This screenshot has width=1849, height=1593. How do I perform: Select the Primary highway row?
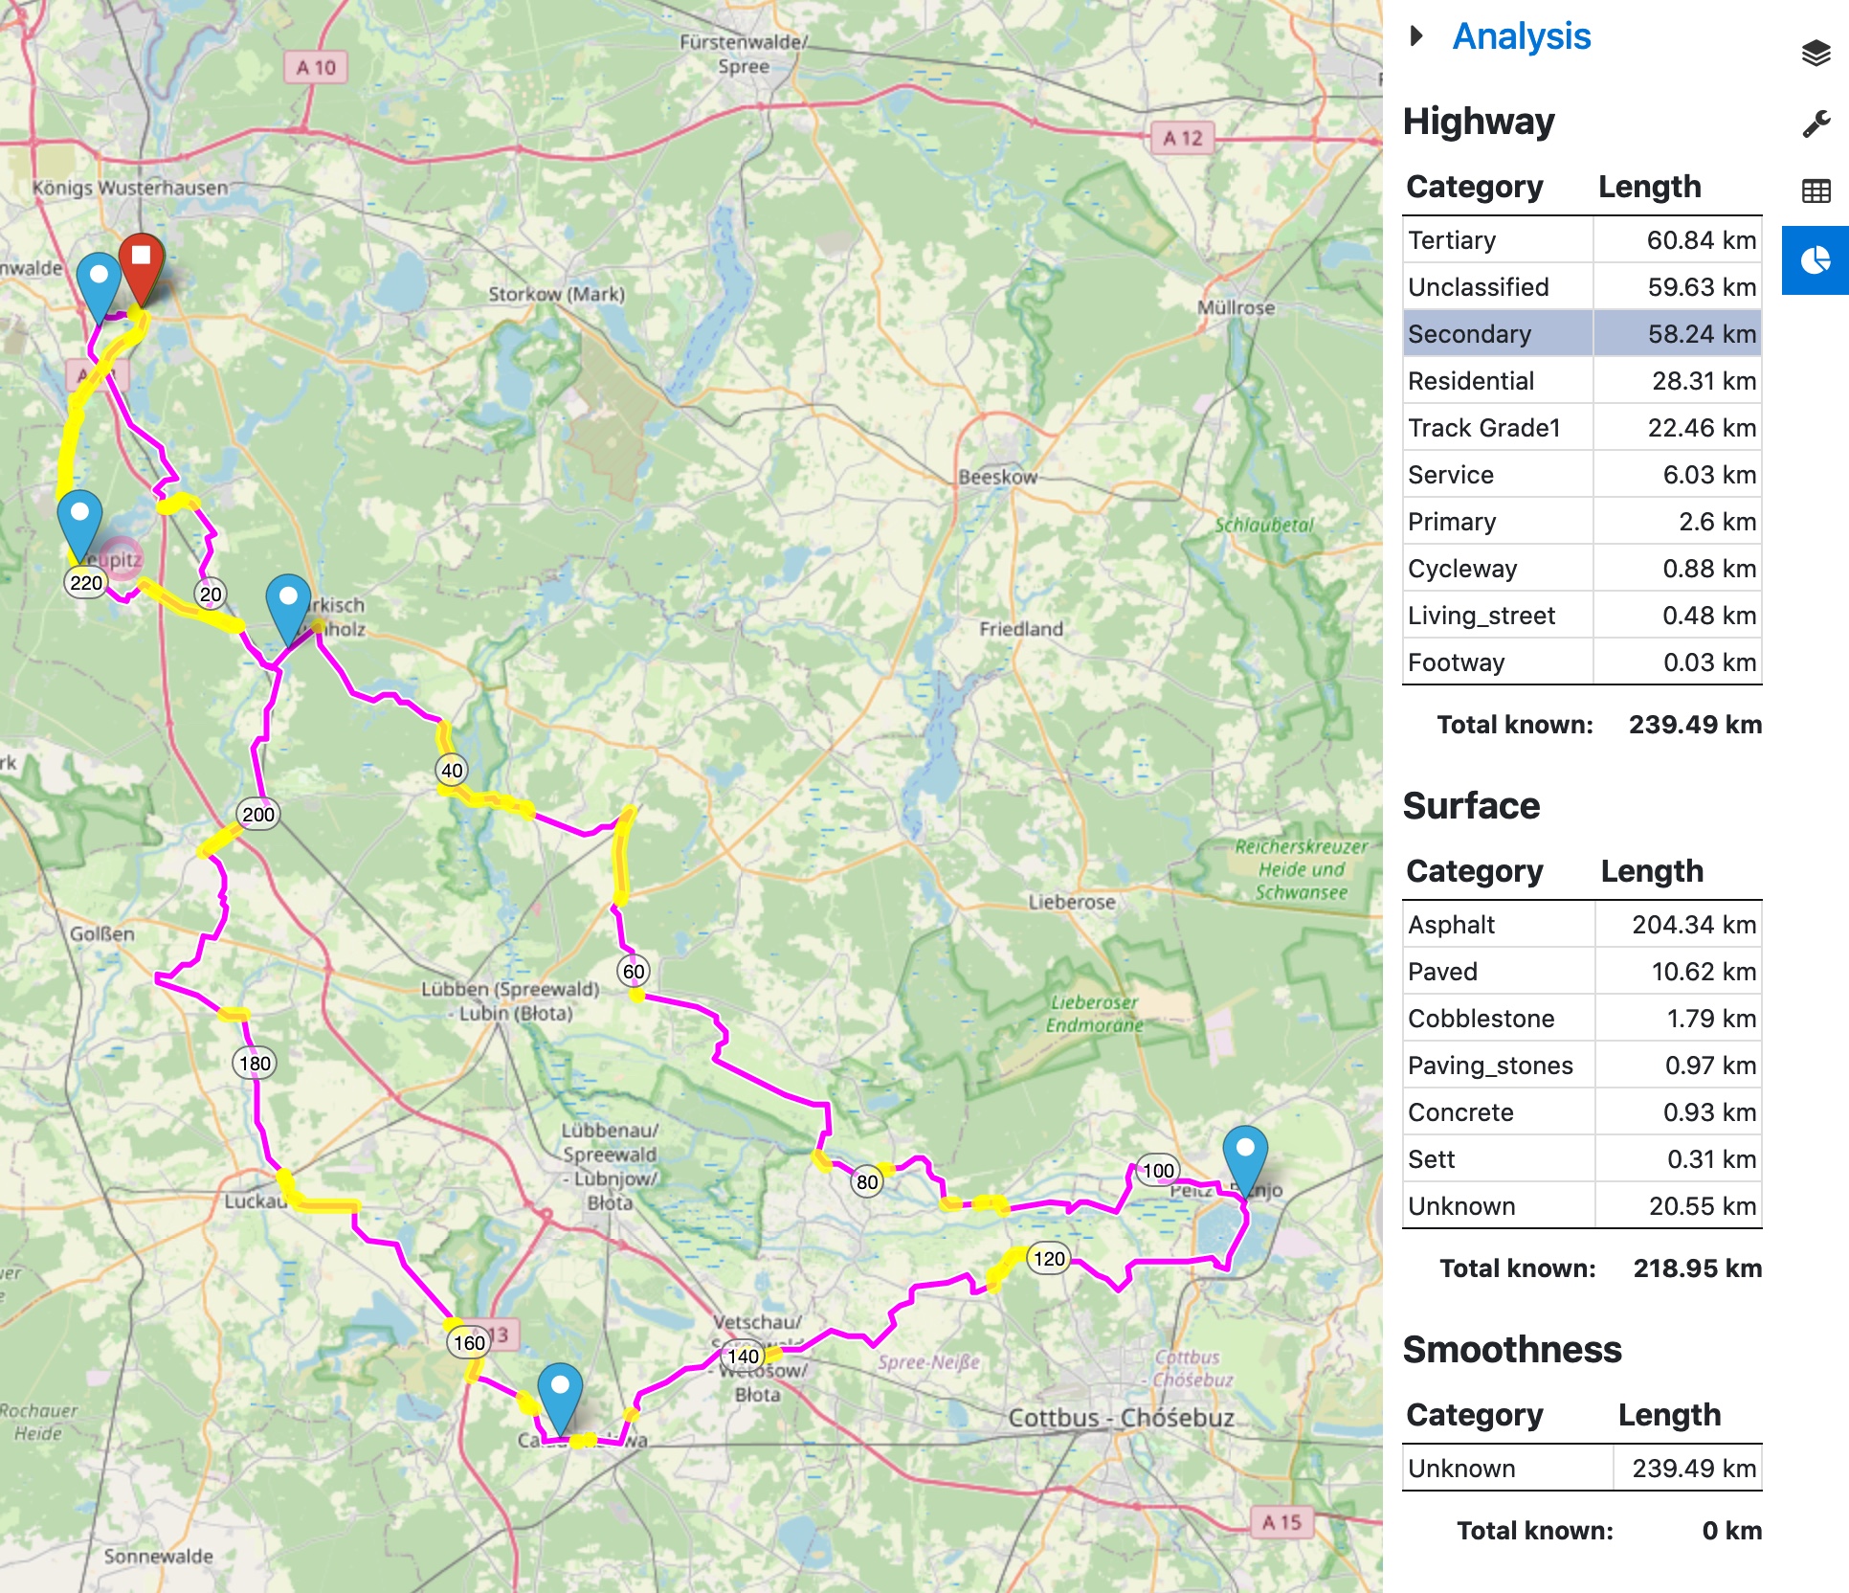[x=1582, y=522]
